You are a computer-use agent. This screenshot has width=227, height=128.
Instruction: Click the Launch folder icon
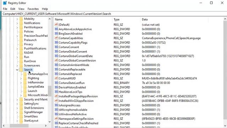25,91
